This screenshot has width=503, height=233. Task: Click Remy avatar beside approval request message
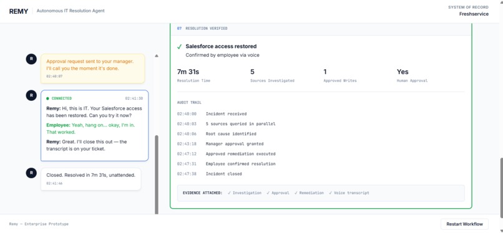31,59
